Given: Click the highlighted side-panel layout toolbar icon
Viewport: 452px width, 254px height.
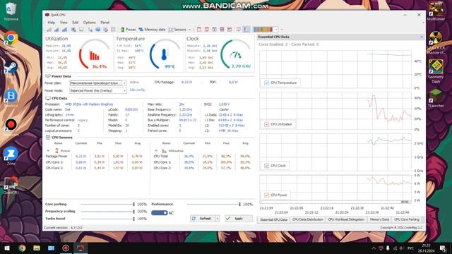Looking at the screenshot, I should coord(246,30).
